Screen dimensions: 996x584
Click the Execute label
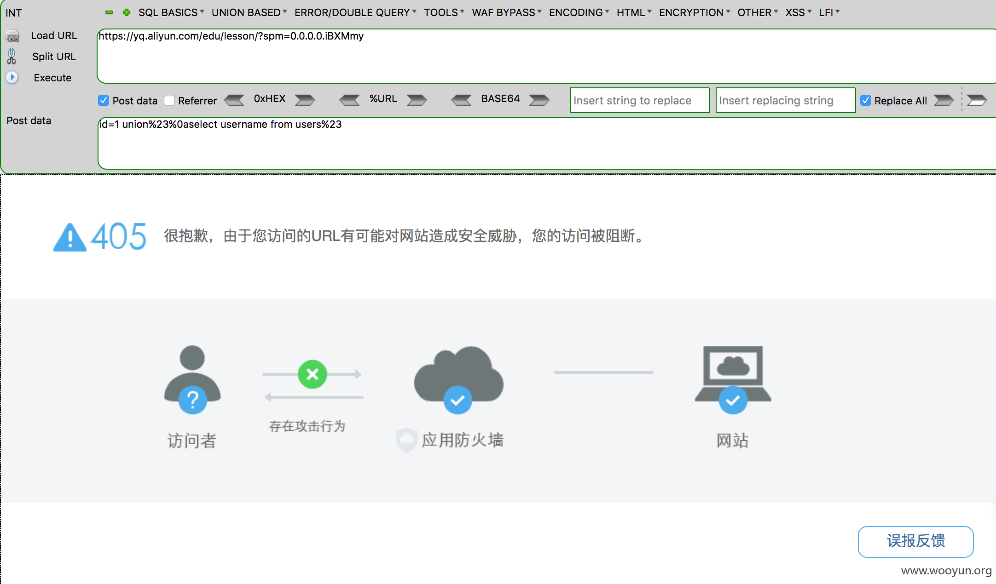pyautogui.click(x=52, y=78)
